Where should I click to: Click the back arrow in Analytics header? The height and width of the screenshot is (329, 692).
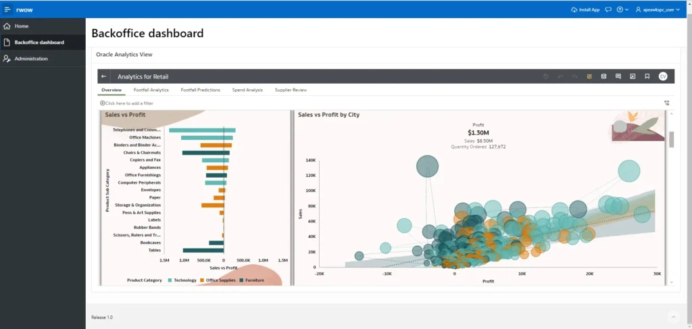click(x=103, y=76)
